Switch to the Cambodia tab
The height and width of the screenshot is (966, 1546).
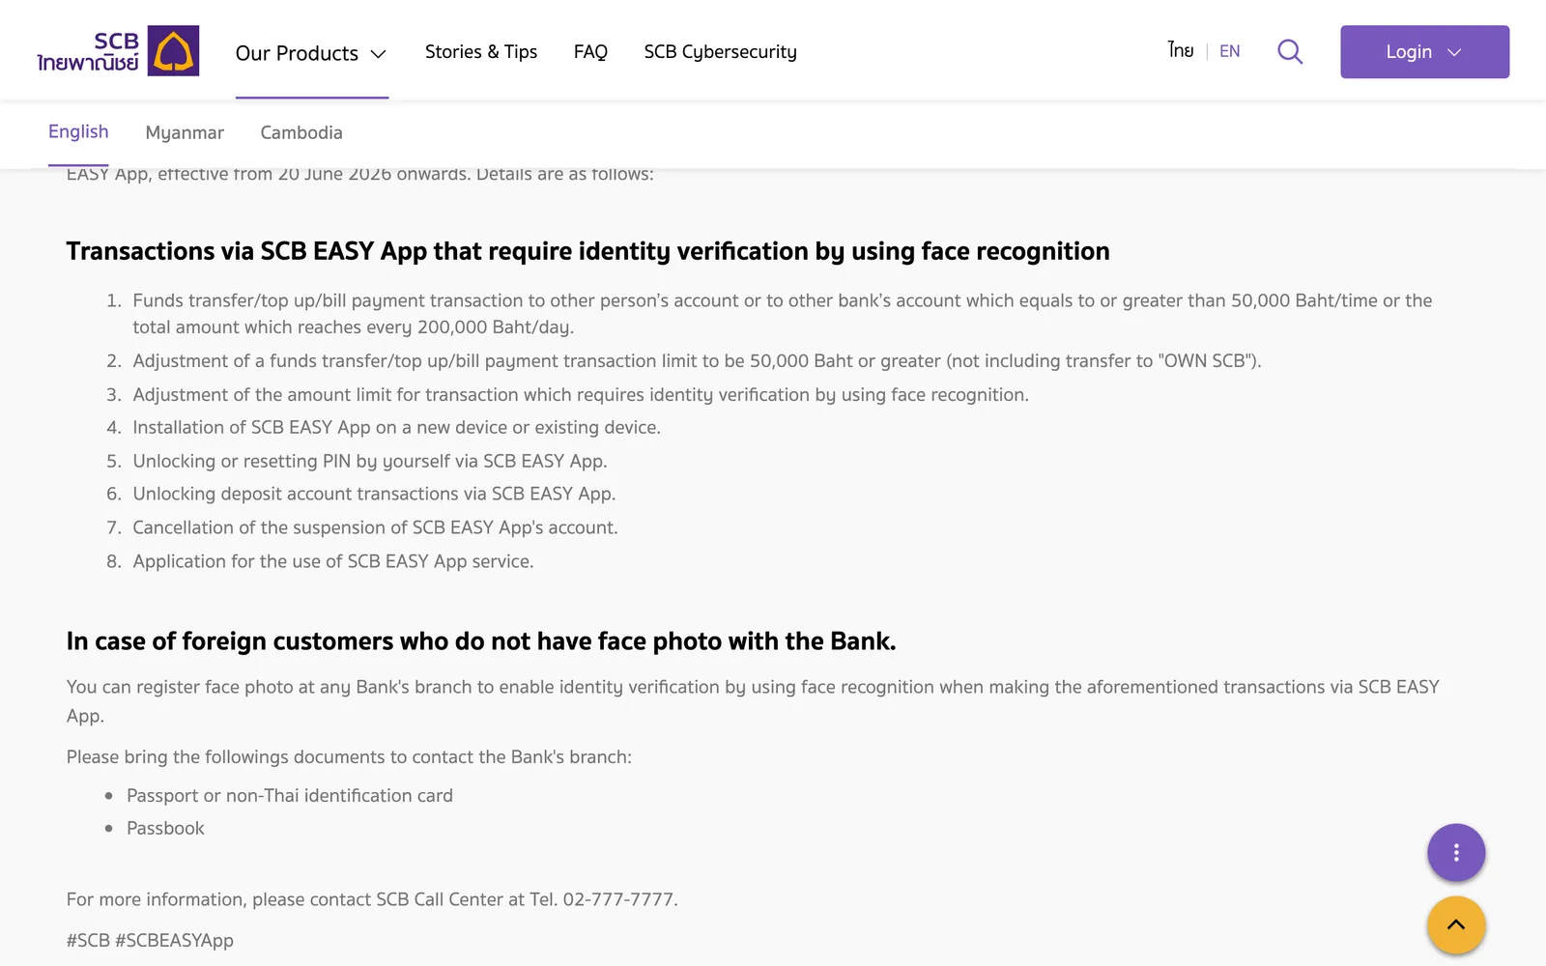point(301,133)
